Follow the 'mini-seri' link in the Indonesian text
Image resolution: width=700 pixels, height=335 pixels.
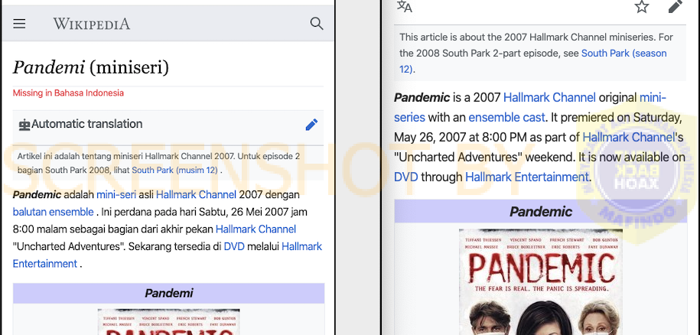tap(116, 195)
